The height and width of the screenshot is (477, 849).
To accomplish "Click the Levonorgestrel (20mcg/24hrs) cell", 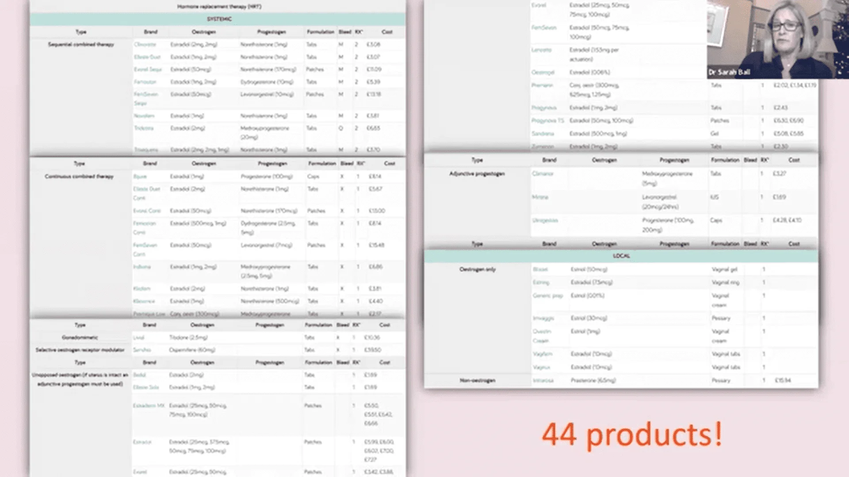I will tap(660, 202).
